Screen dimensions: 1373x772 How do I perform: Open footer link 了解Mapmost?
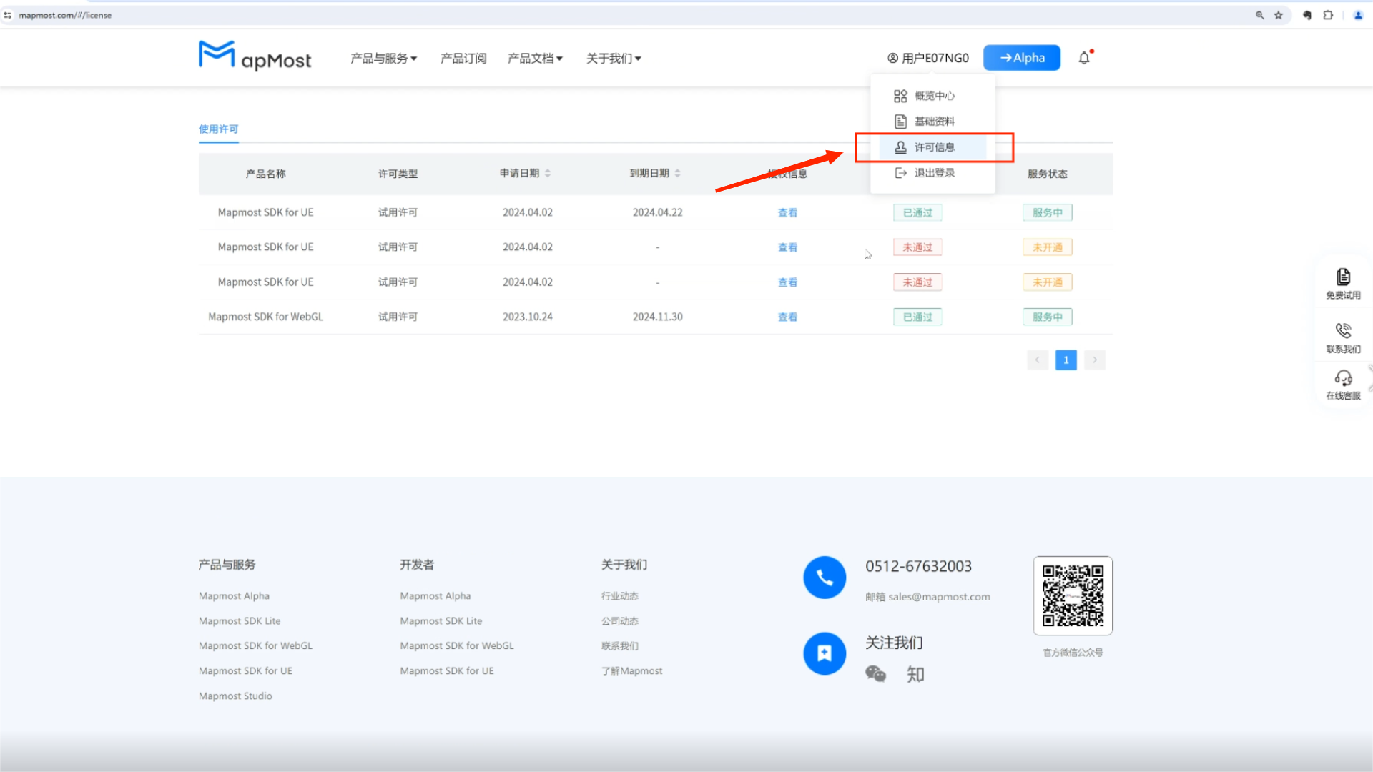click(632, 671)
